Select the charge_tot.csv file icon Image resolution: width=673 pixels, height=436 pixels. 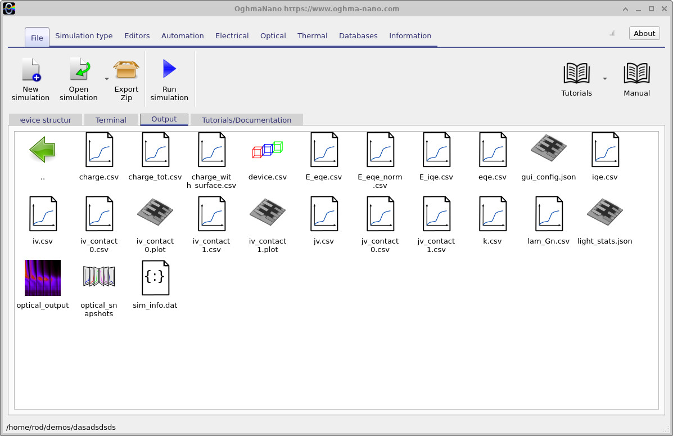click(x=155, y=150)
